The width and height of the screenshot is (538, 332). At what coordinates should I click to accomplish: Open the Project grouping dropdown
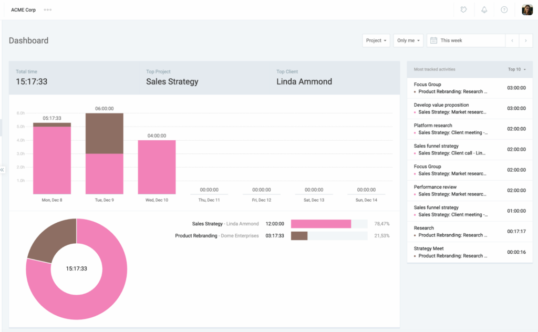376,40
